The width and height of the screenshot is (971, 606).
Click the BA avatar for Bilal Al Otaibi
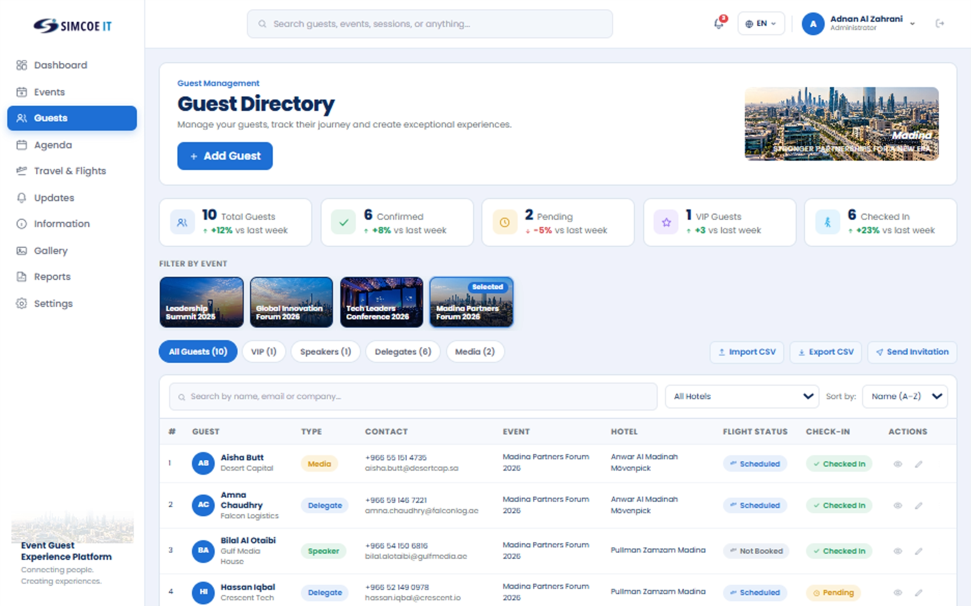(x=203, y=551)
